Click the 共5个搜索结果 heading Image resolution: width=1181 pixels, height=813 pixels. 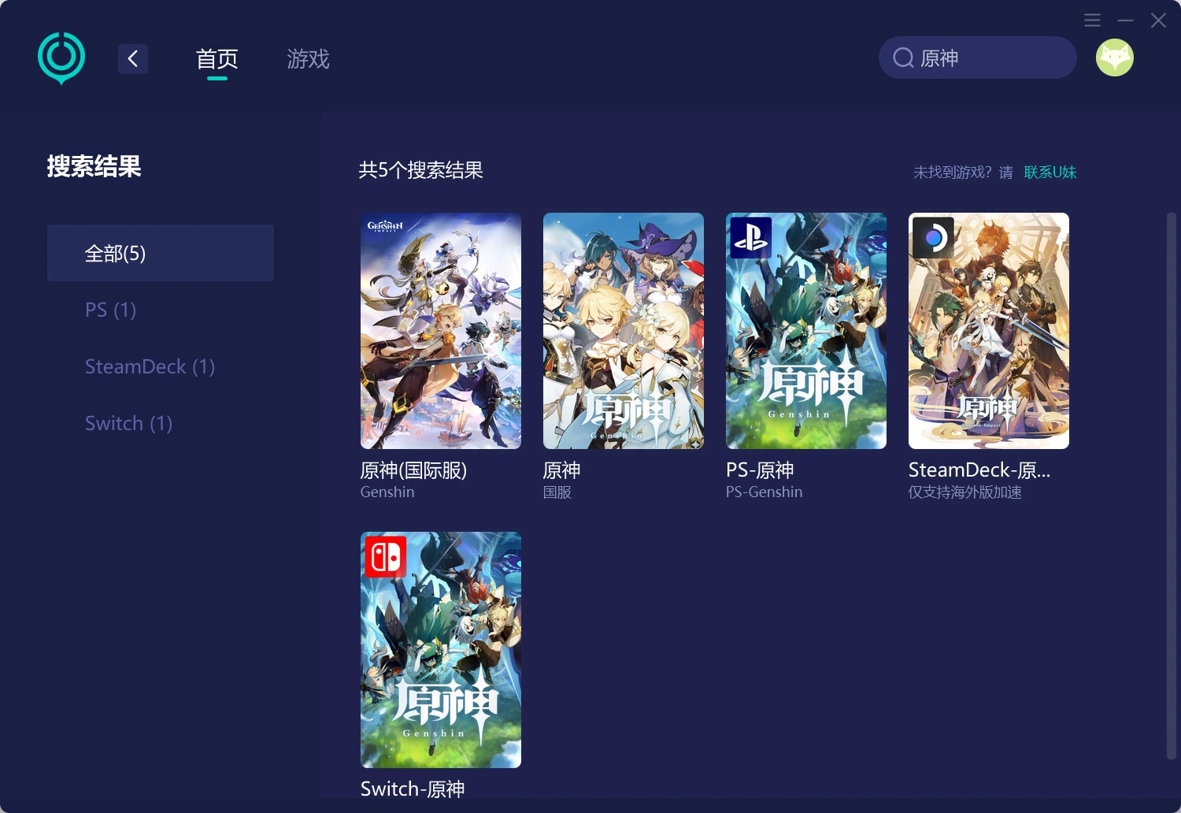coord(420,170)
